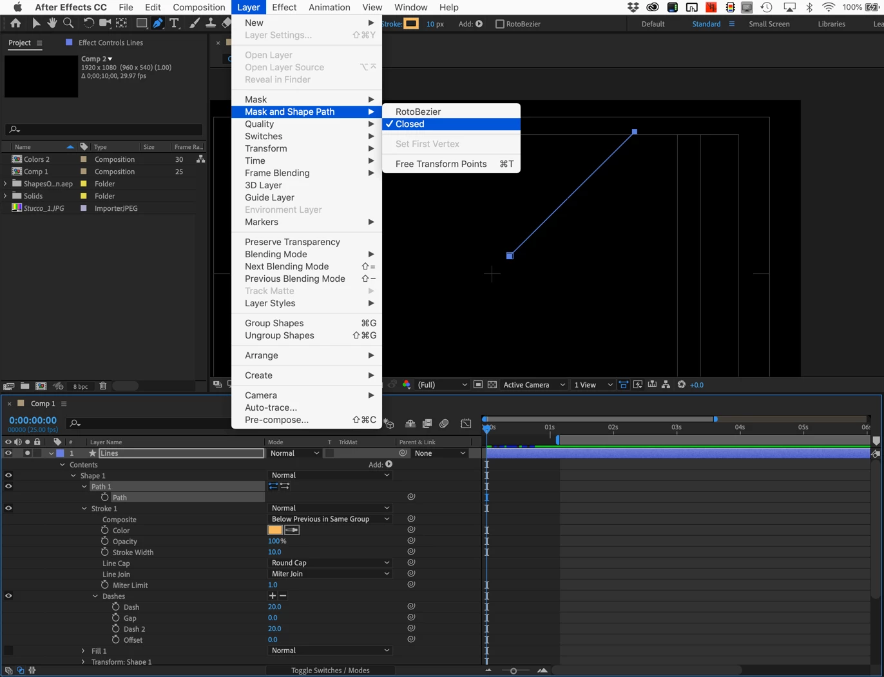Click Toggle Switches / Modes button
884x677 pixels.
point(330,671)
